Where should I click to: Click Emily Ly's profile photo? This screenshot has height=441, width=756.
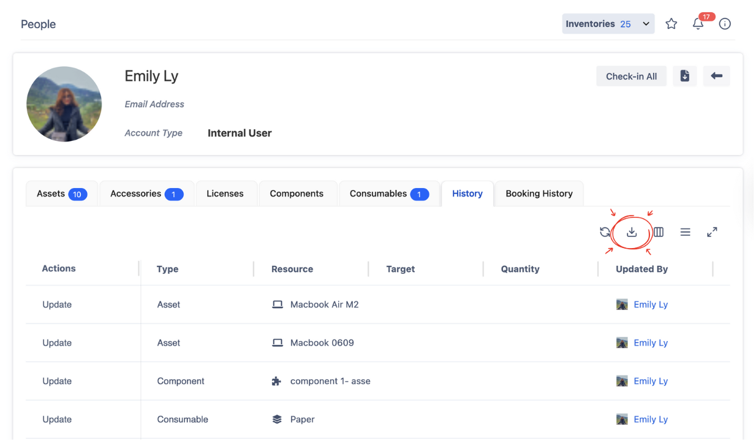pos(64,104)
